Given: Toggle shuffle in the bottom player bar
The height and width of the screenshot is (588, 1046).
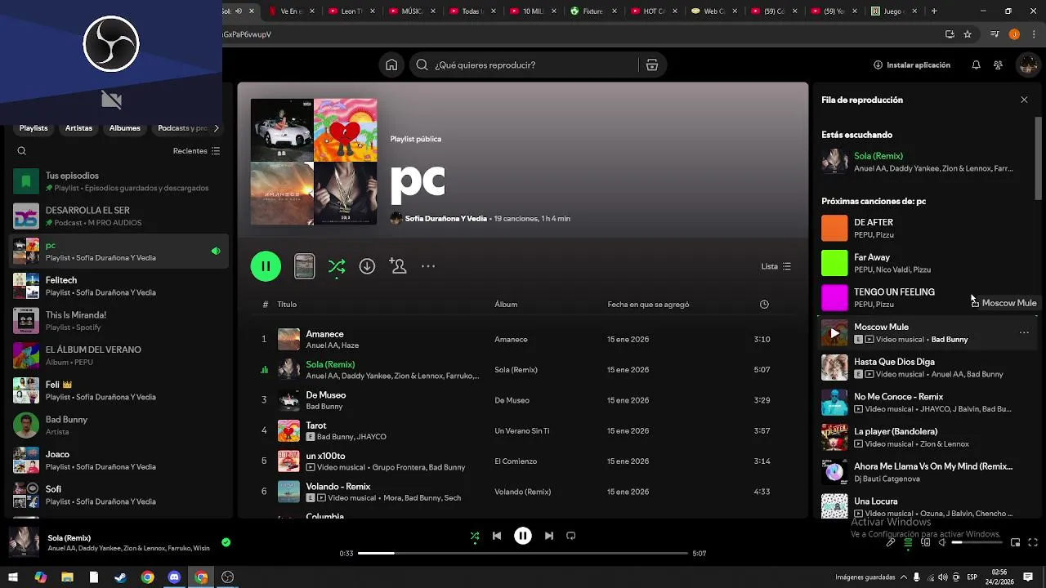Looking at the screenshot, I should pos(475,537).
